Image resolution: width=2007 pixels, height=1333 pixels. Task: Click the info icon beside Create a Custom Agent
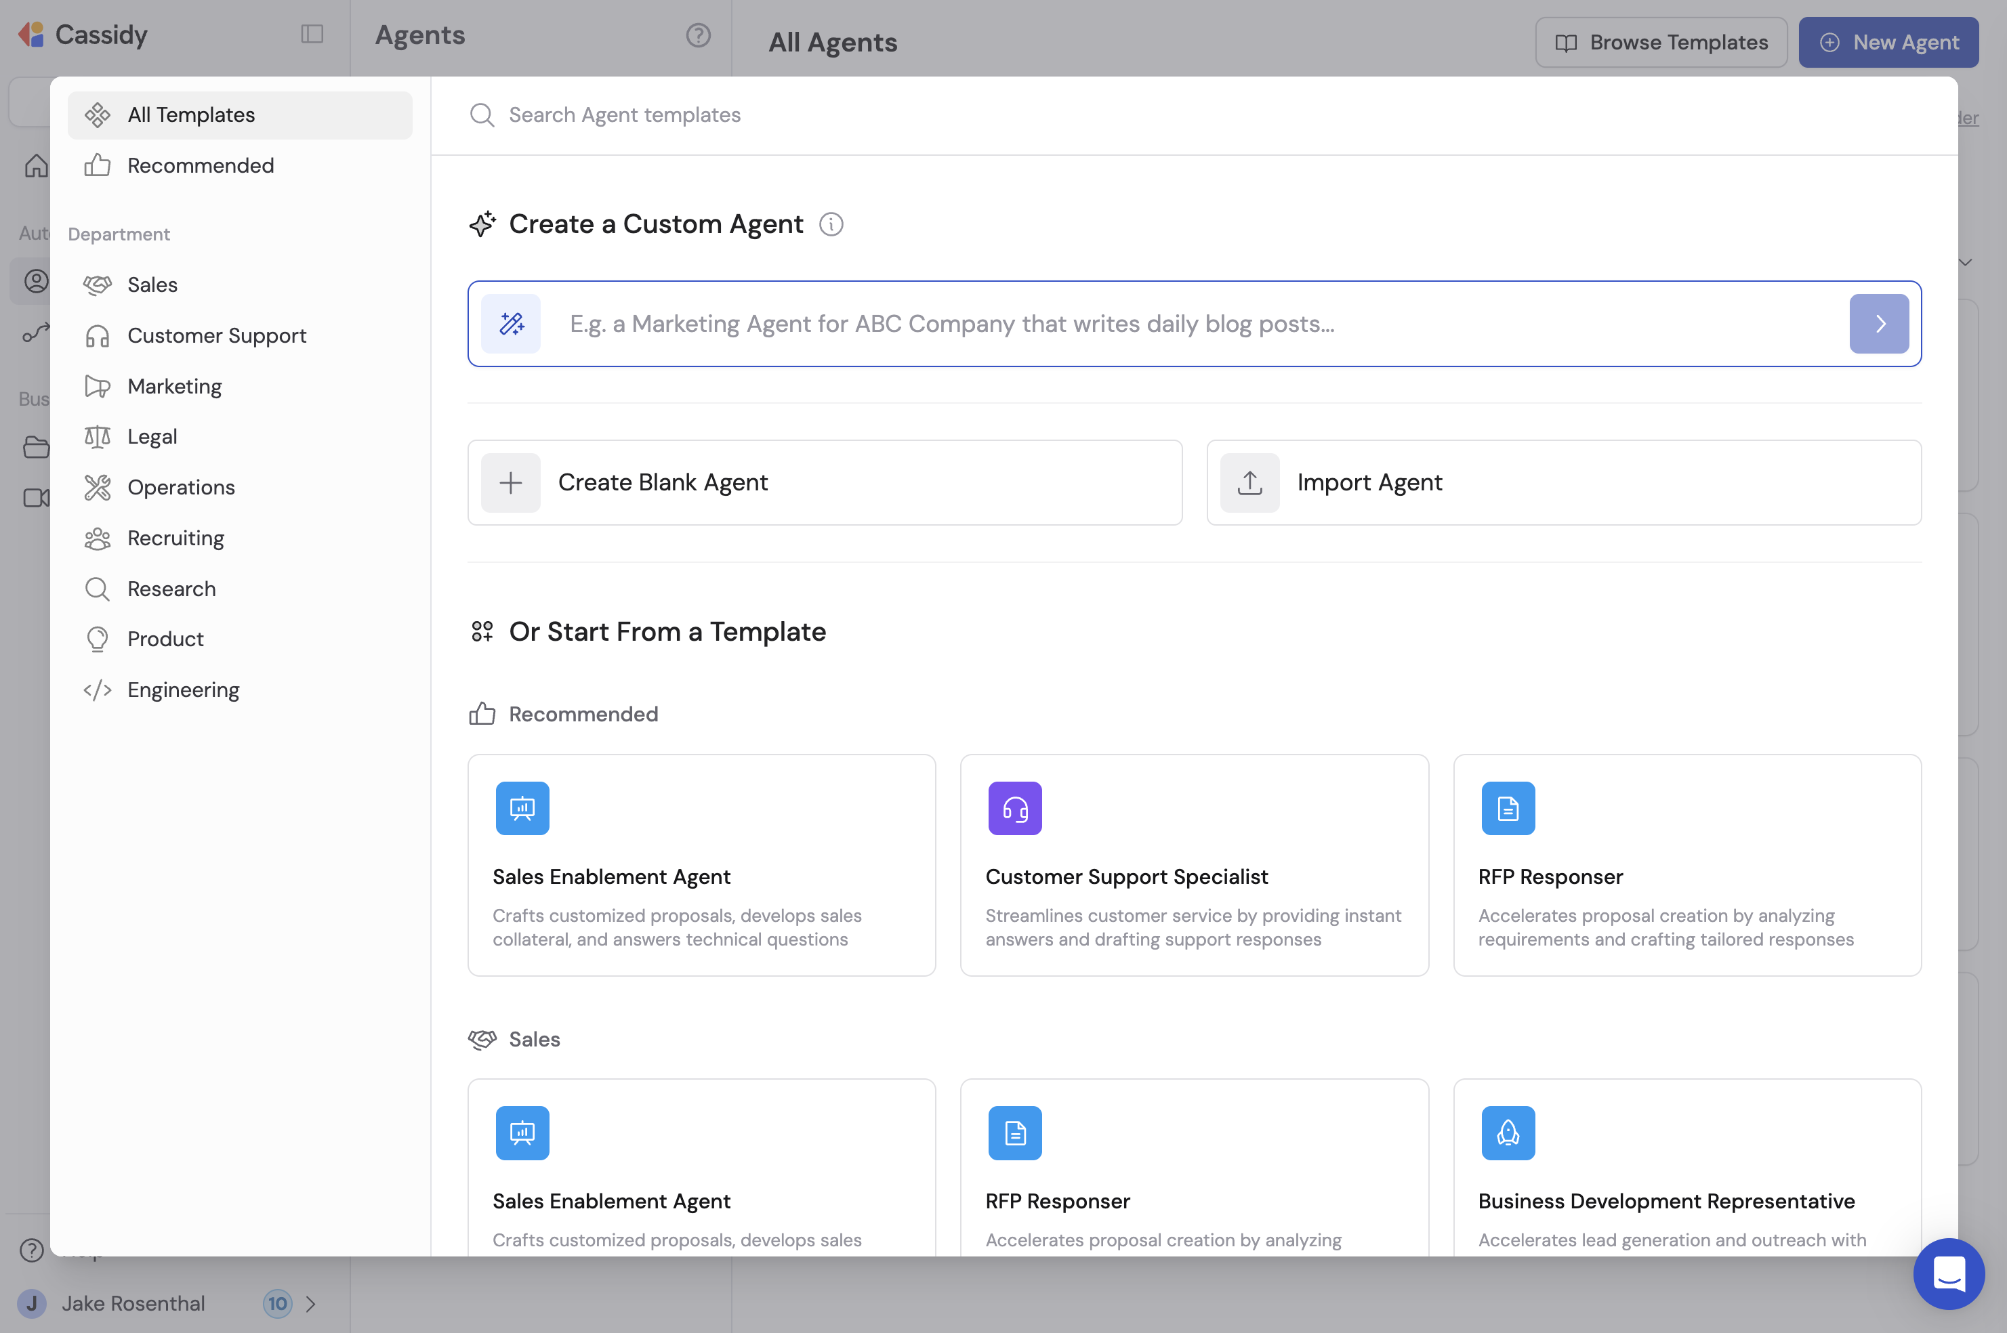(x=831, y=224)
